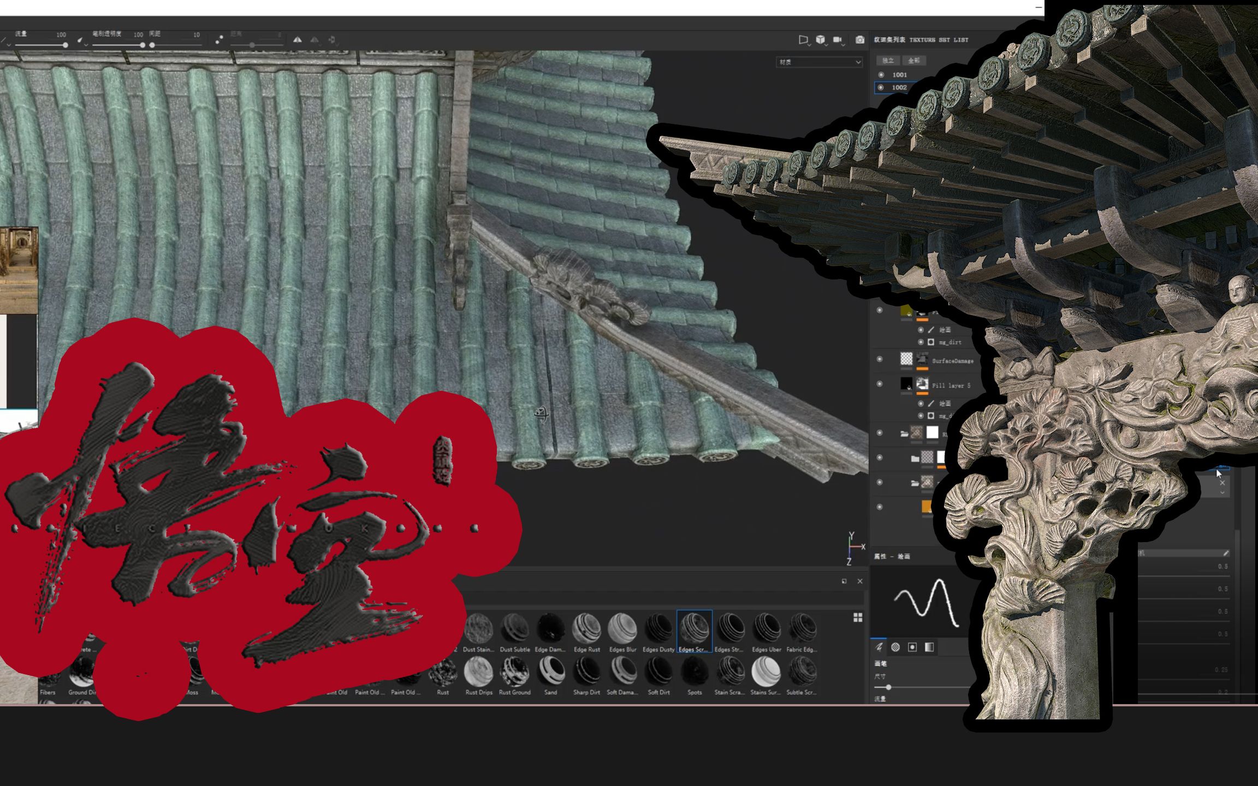This screenshot has width=1258, height=786.
Task: Pick the Rust Drips mask preset
Action: [x=478, y=675]
